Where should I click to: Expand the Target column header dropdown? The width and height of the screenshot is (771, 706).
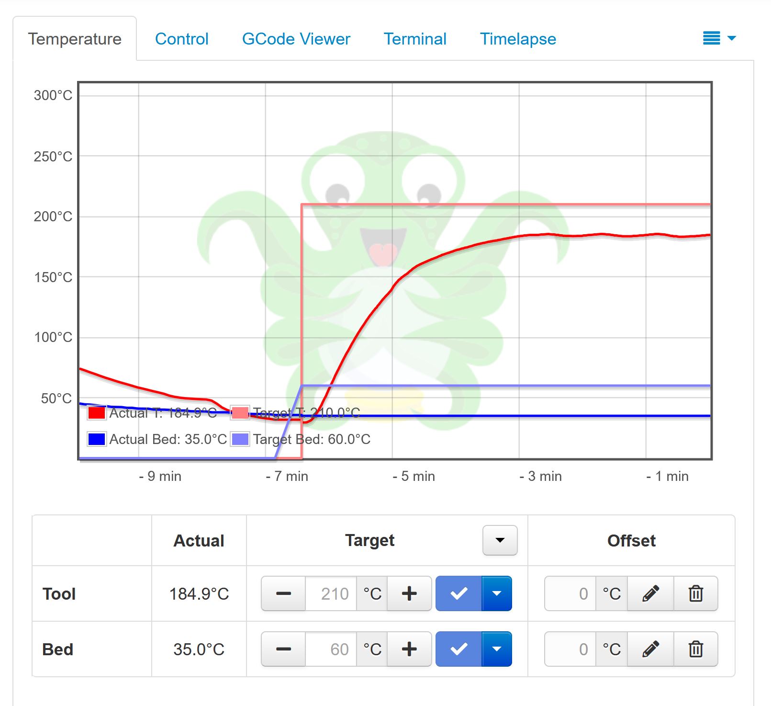(x=500, y=540)
